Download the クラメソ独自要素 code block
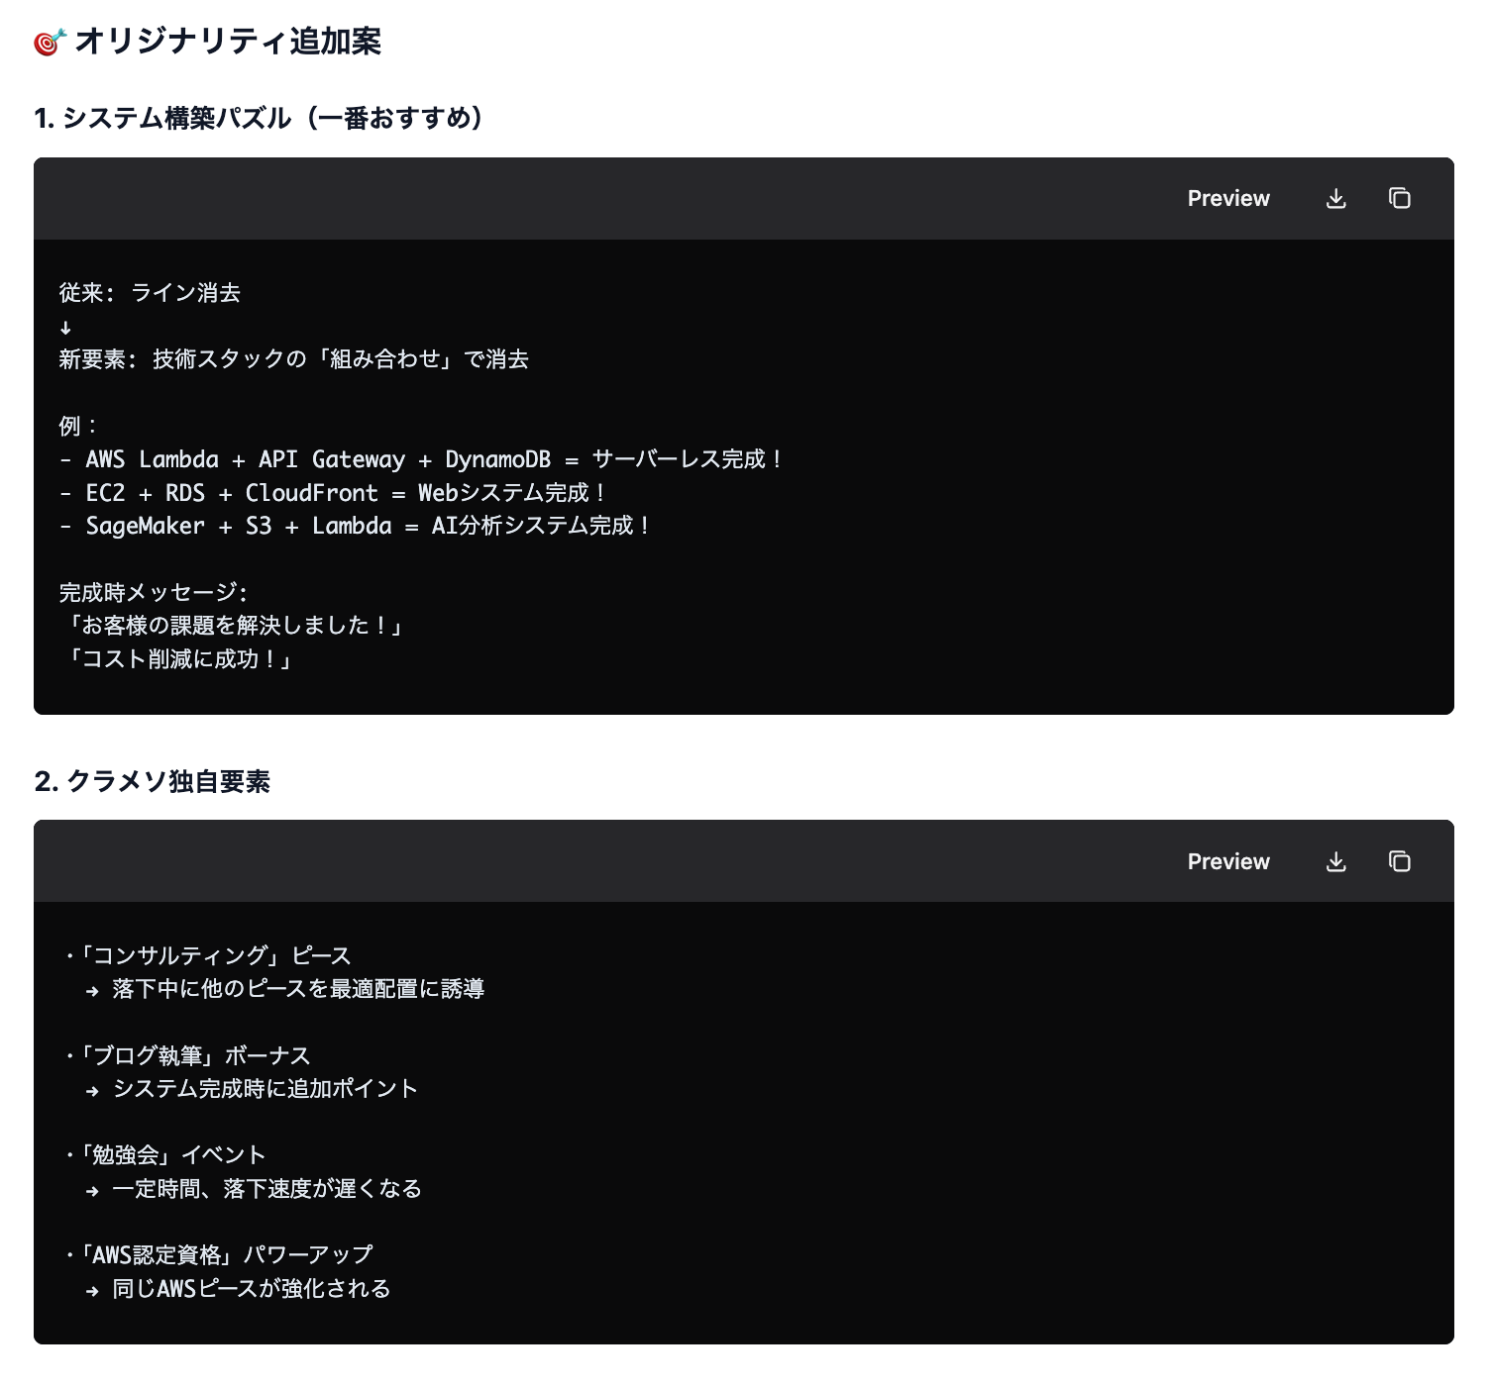 pos(1335,862)
